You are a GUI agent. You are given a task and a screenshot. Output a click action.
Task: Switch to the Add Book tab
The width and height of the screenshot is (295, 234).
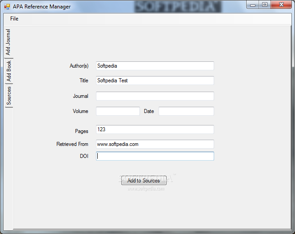pos(8,71)
